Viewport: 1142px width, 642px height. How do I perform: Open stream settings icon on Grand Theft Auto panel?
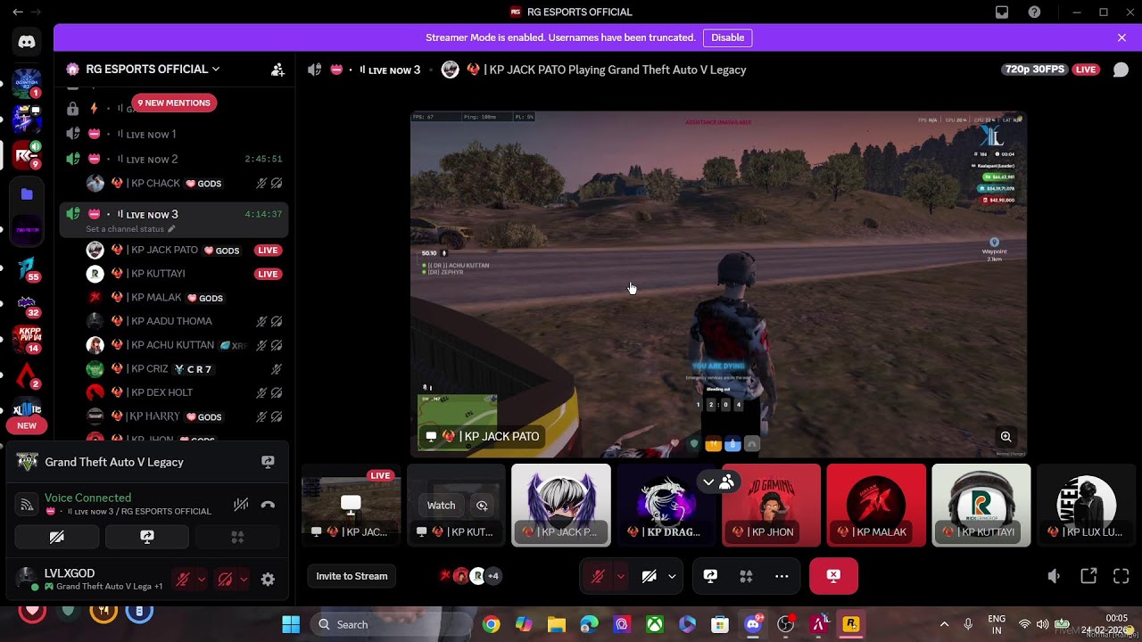pos(268,462)
